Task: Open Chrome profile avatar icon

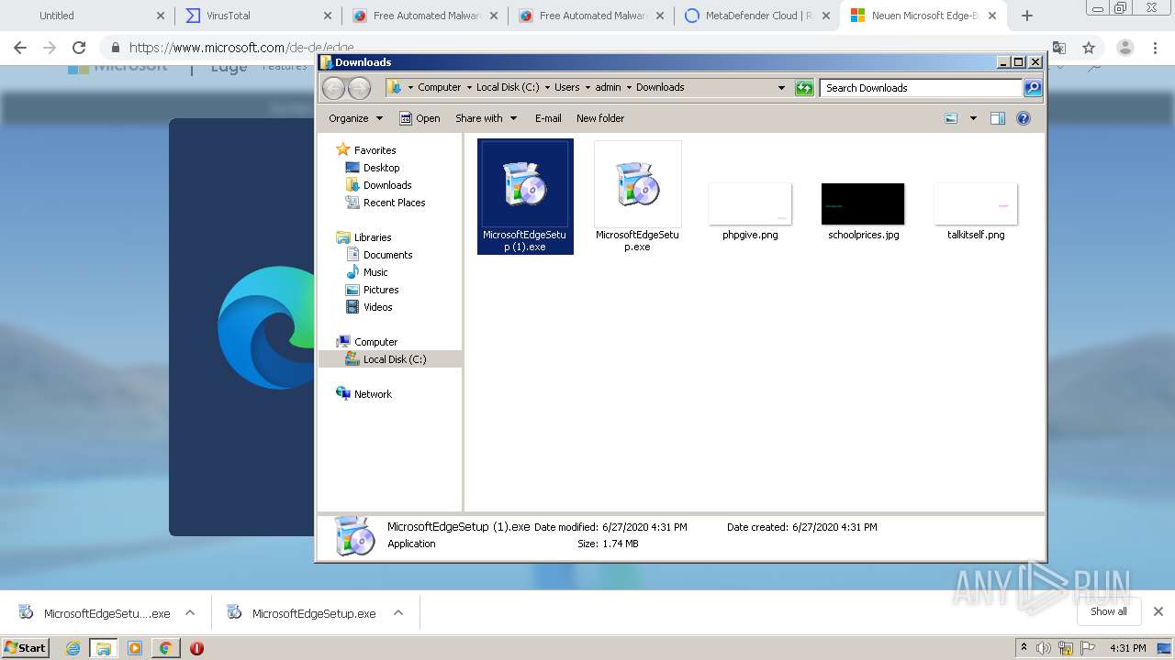Action: 1125,48
